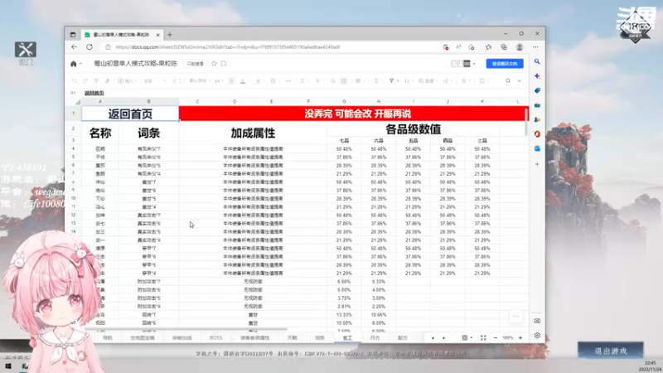Open browser collections icon
Viewport: 663px width, 373px height.
504,47
